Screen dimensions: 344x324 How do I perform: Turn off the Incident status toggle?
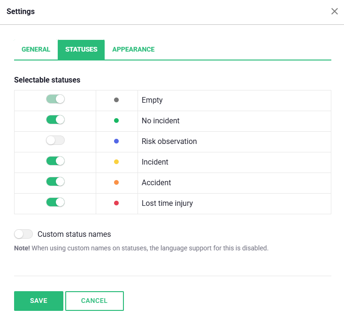click(55, 161)
